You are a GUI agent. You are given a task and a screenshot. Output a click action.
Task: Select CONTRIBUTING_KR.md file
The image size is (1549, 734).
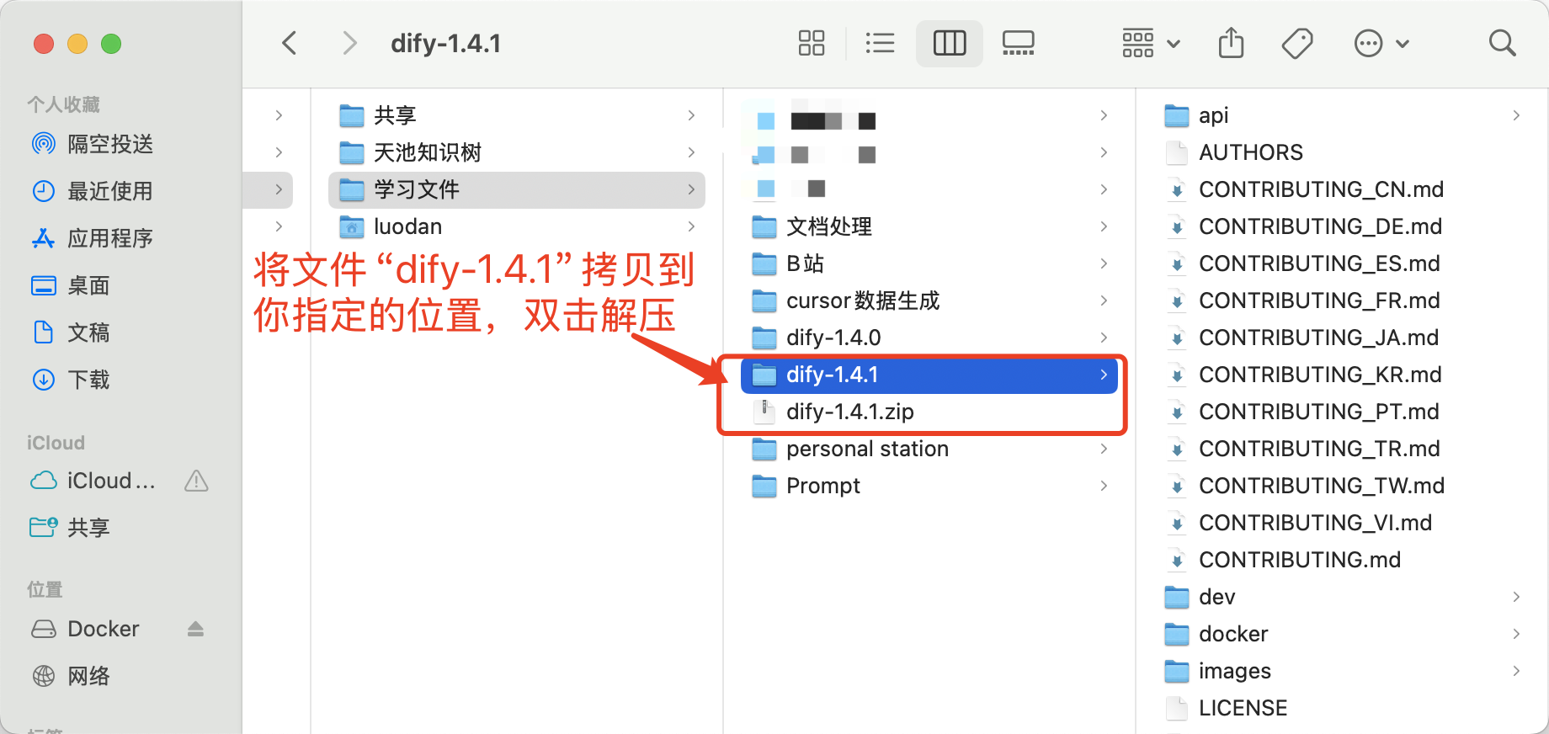(1344, 375)
